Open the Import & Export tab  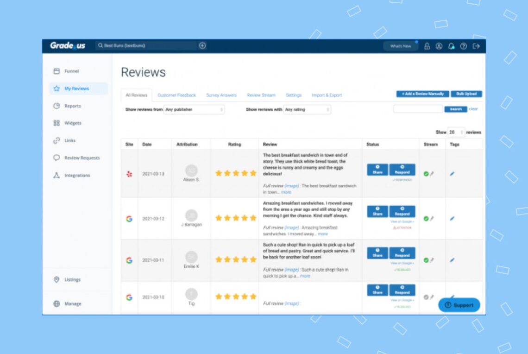(326, 95)
